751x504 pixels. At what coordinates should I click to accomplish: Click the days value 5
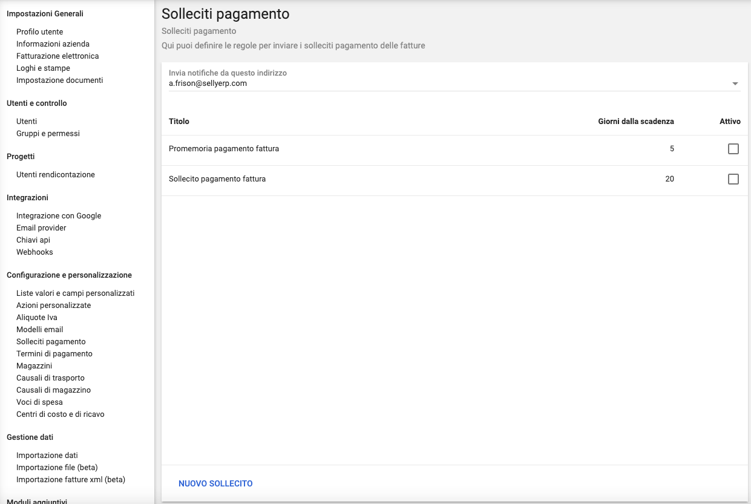point(672,148)
